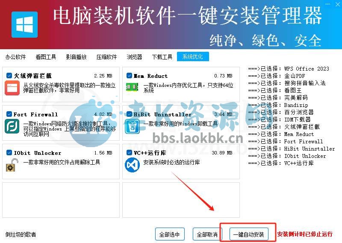Click the 2.25 MB size label
This screenshot has height=243, width=342.
coord(103,76)
